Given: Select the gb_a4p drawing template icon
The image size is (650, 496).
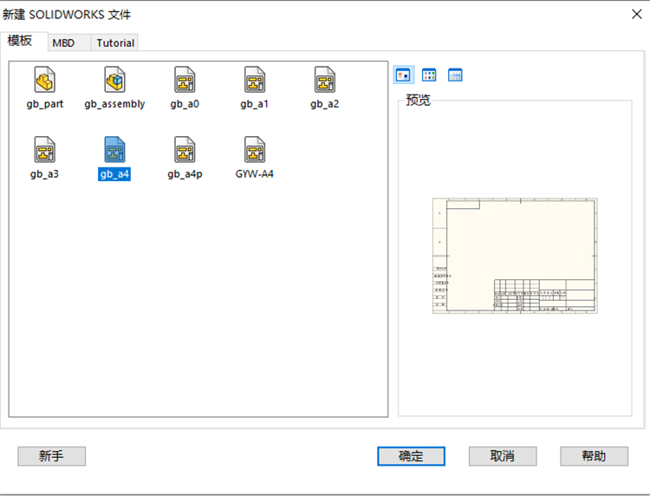Looking at the screenshot, I should pyautogui.click(x=185, y=150).
